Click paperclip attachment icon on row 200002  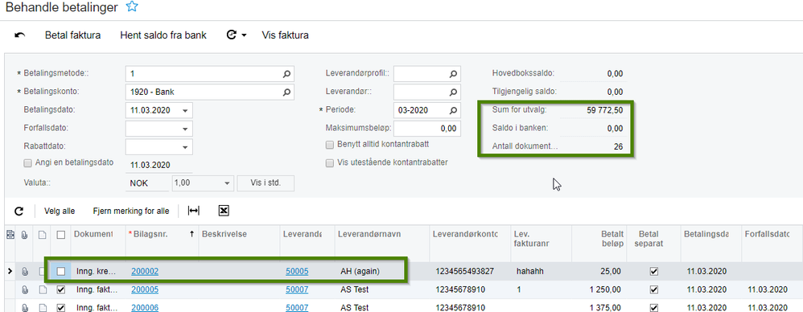24,271
